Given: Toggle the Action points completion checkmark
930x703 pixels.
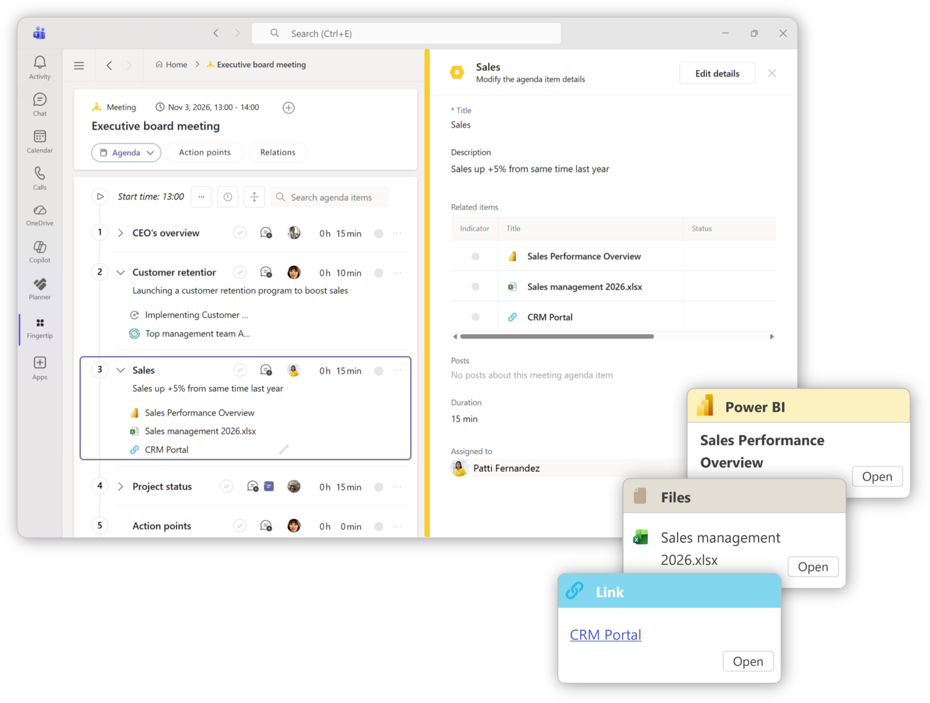Looking at the screenshot, I should (240, 526).
